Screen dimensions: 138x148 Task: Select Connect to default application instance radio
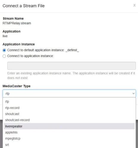click(4, 50)
